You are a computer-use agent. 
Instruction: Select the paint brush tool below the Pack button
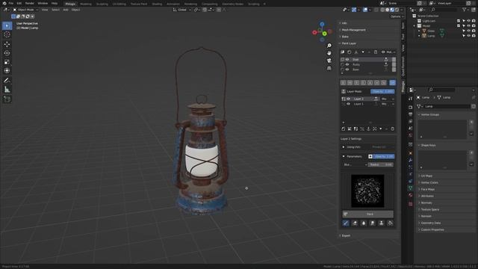coord(346,223)
